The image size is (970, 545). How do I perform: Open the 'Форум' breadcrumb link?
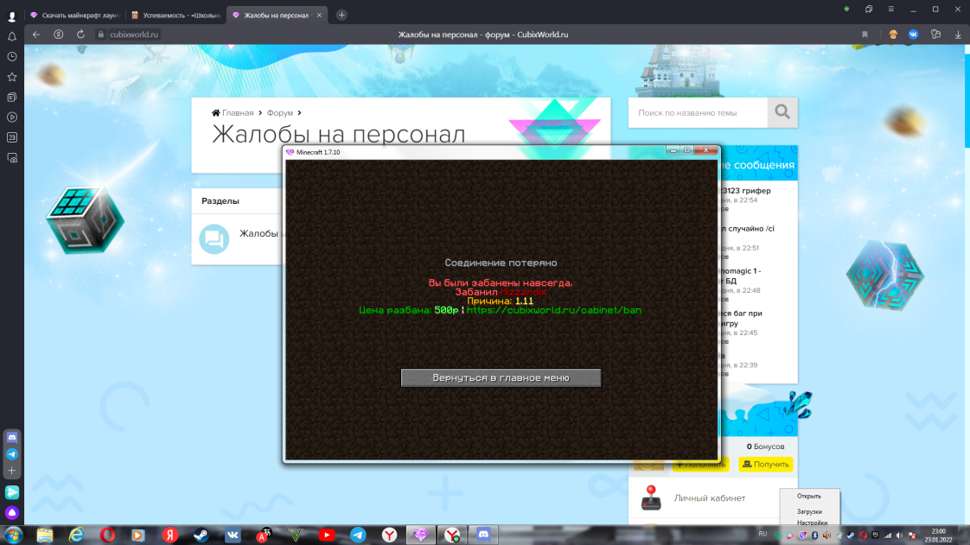coord(279,113)
